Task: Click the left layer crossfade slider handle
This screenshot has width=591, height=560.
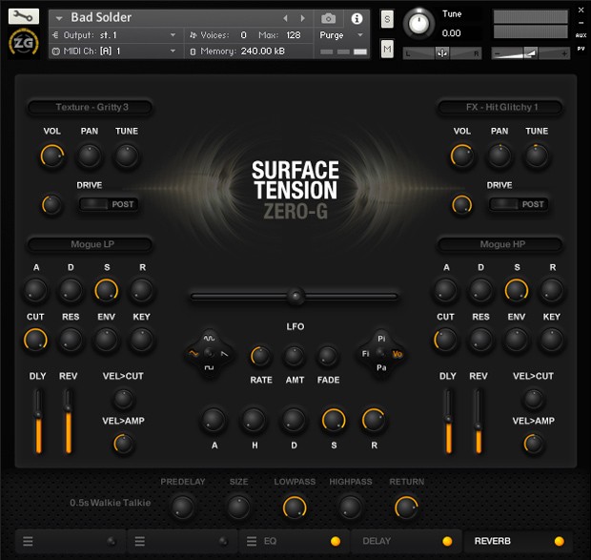Action: click(295, 296)
